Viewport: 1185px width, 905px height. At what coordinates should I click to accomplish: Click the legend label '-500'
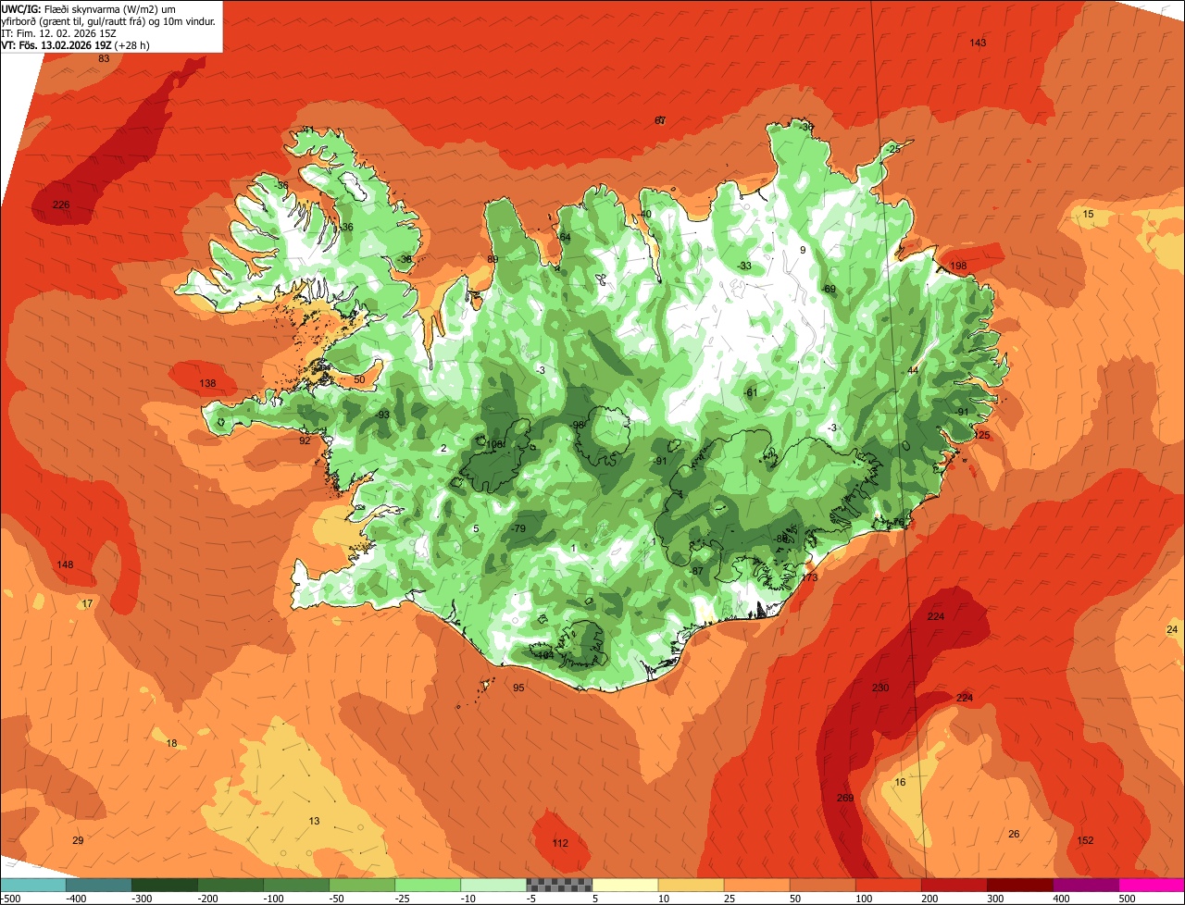10,899
